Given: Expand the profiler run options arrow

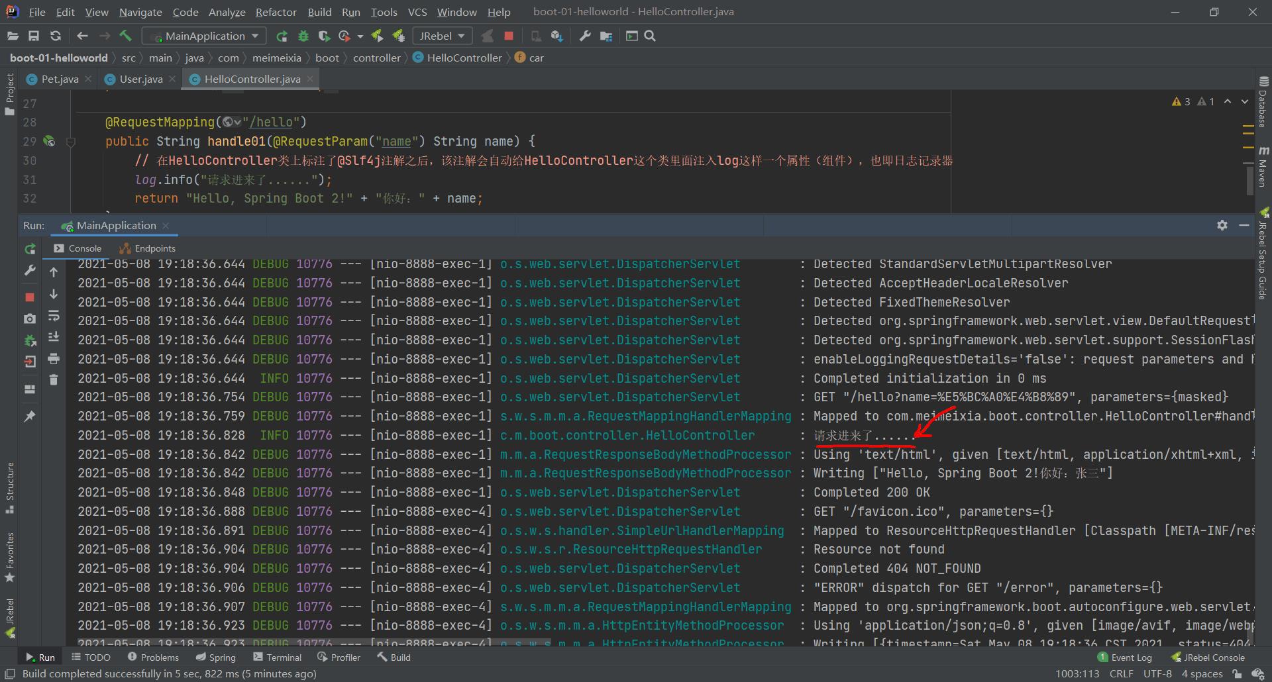Looking at the screenshot, I should pos(360,36).
